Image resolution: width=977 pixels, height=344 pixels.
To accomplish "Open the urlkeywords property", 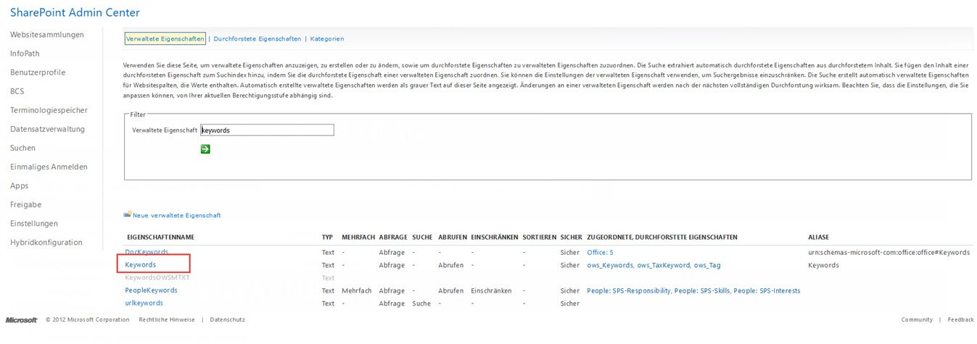I will 144,303.
